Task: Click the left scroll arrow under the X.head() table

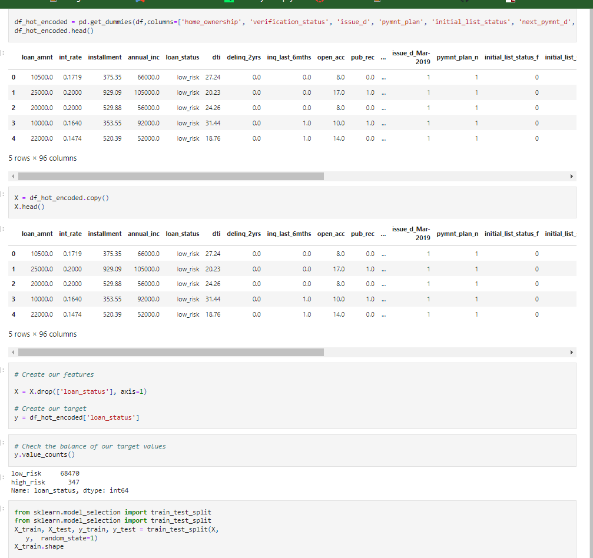Action: tap(12, 352)
